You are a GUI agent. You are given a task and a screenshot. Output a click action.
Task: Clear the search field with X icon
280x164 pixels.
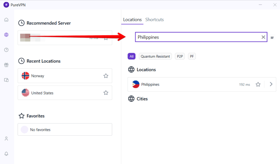click(263, 37)
